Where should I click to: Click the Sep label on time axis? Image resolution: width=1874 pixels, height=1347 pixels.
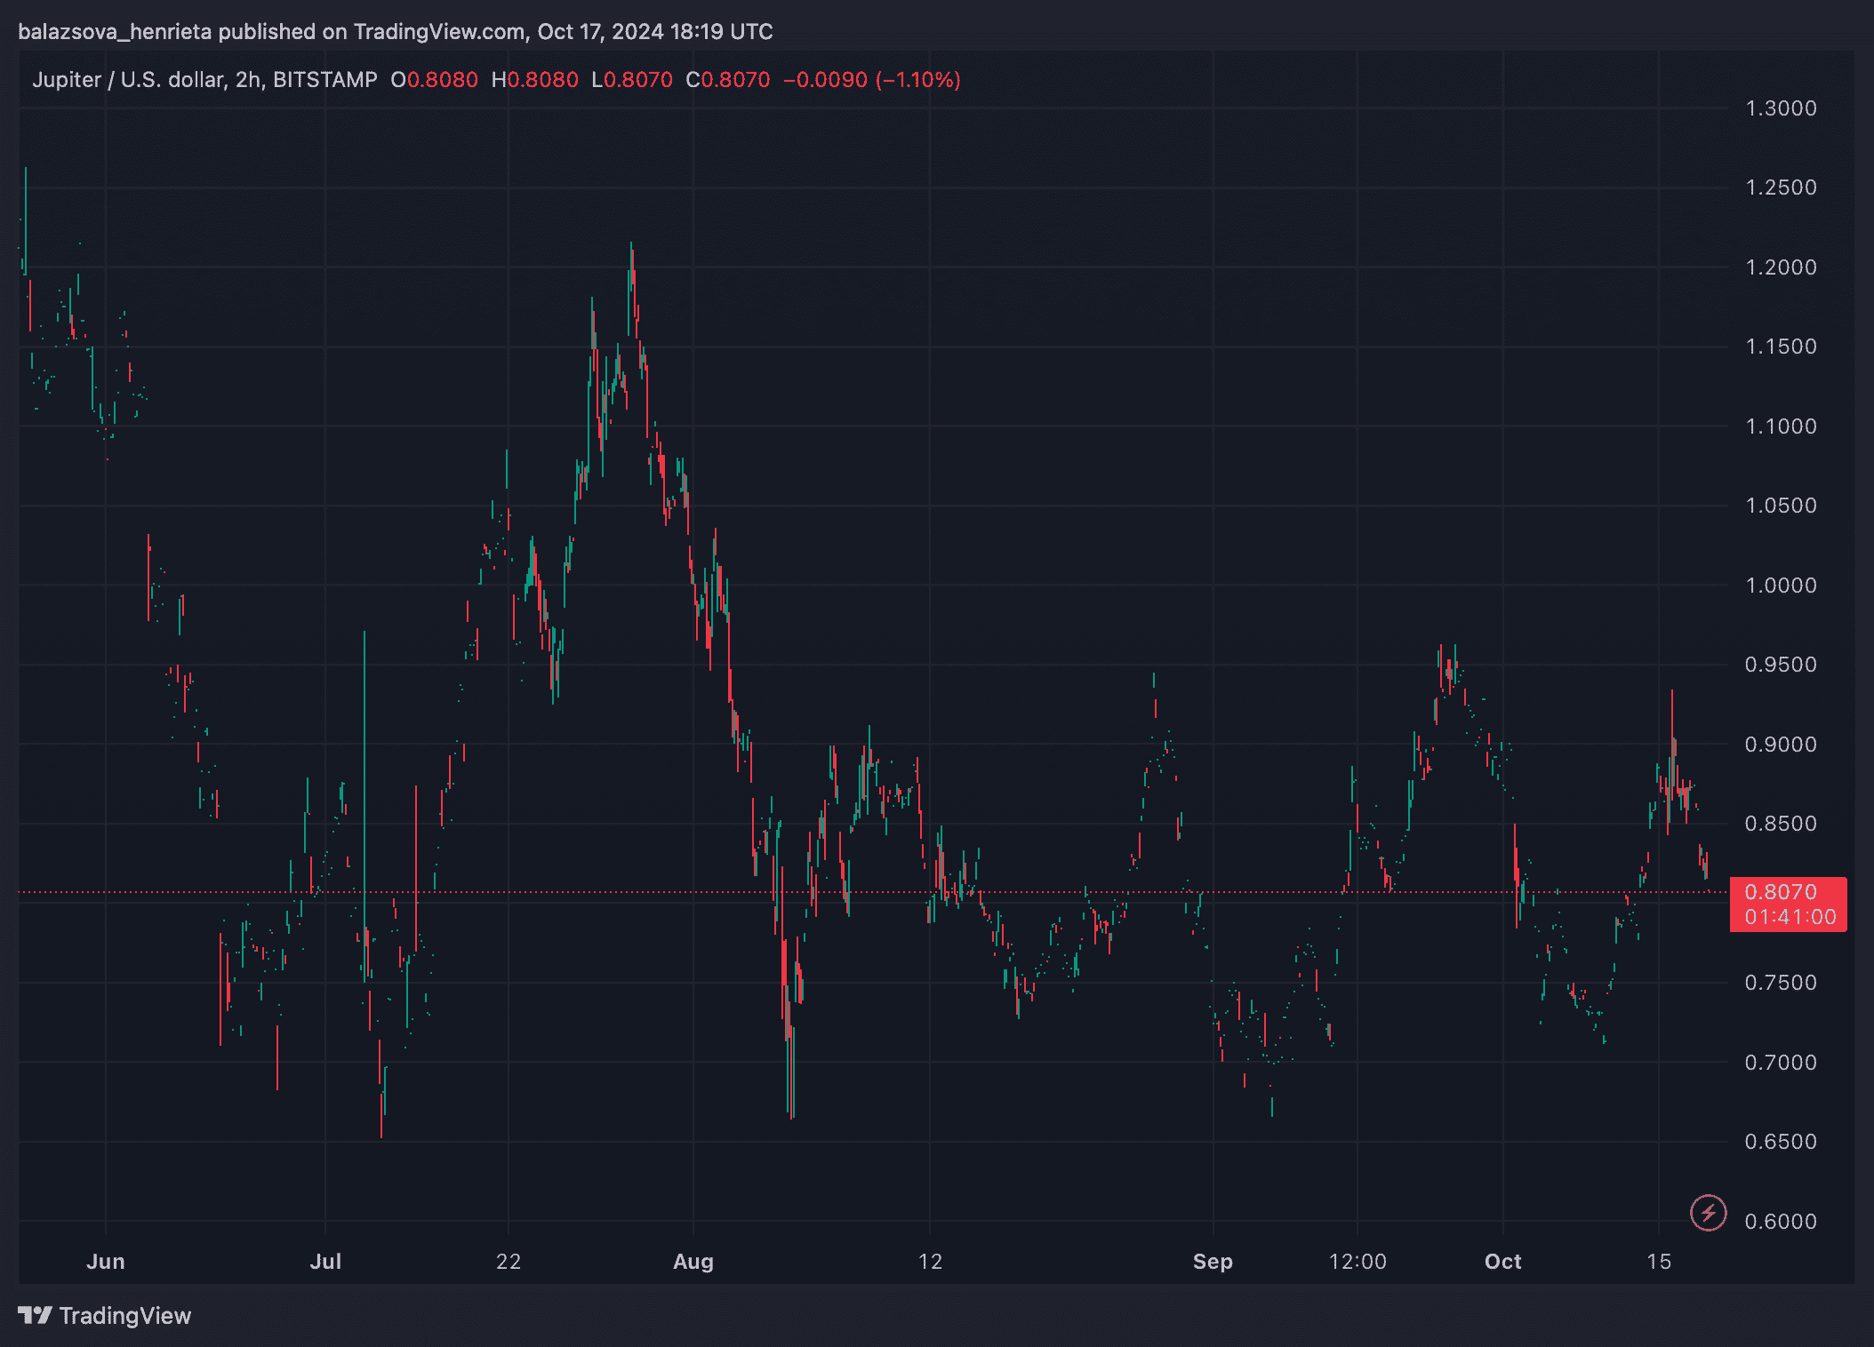[1213, 1262]
